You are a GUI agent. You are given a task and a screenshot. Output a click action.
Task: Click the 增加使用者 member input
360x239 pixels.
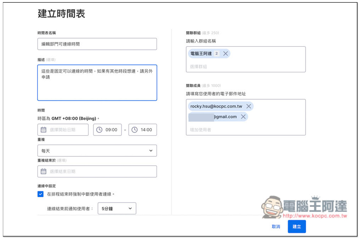click(x=245, y=129)
